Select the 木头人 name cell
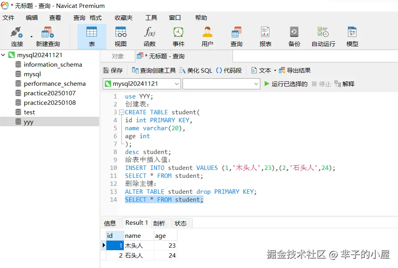 coord(139,246)
